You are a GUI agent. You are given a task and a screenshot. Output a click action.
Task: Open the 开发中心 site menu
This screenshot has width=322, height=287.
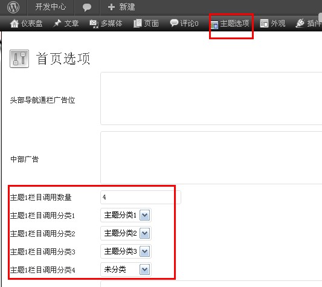[x=51, y=7]
